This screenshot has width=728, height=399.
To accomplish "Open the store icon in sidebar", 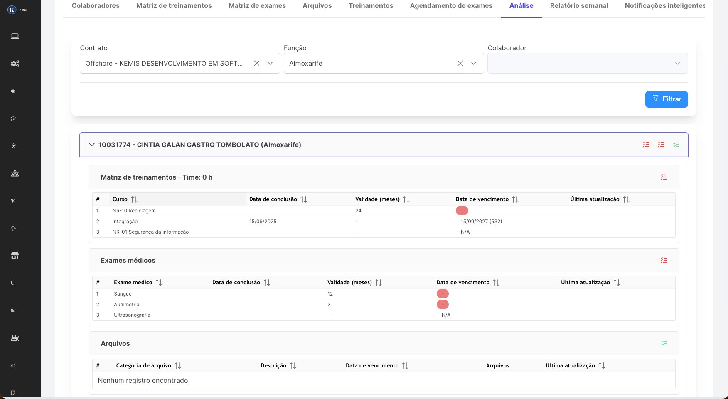I will 15,256.
